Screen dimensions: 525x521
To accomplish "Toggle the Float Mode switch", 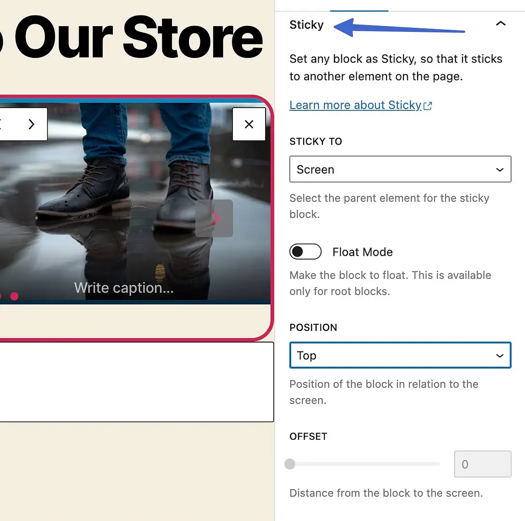I will point(305,252).
